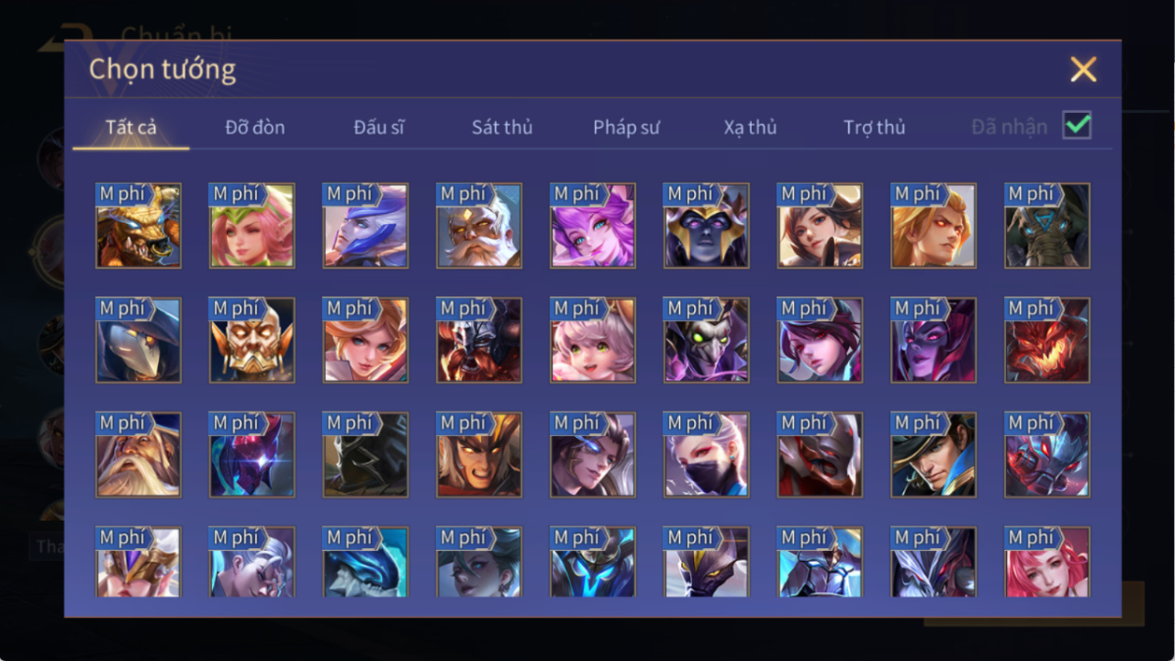
Task: Pick the pink-haired hero in bottom row
Action: (x=1046, y=562)
